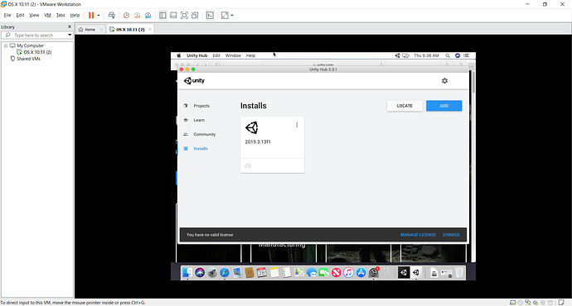The image size is (572, 306).
Task: Open Safari from the macOS dock
Action: [x=225, y=272]
